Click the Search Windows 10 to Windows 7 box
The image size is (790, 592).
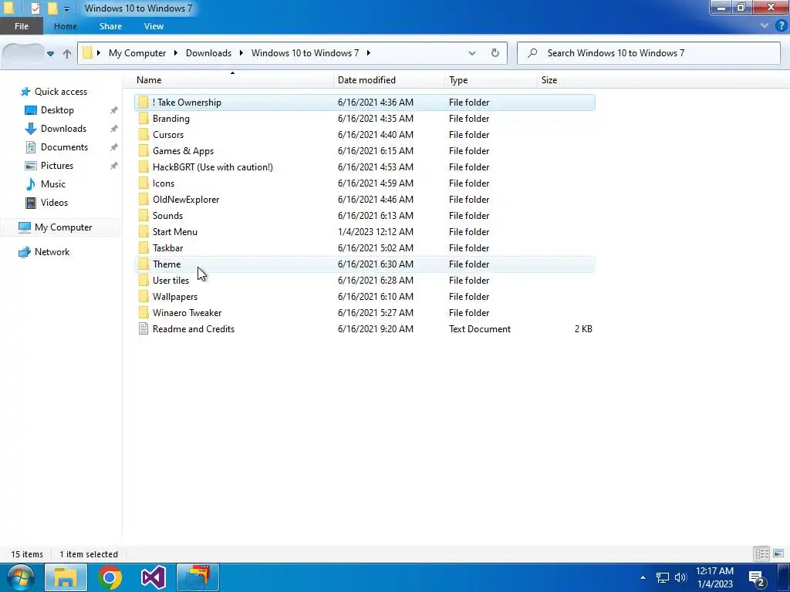(x=649, y=53)
